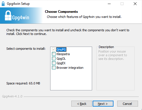The image size is (142, 110).
Task: Click the 'Select components to install:' label
Action: 26,49
